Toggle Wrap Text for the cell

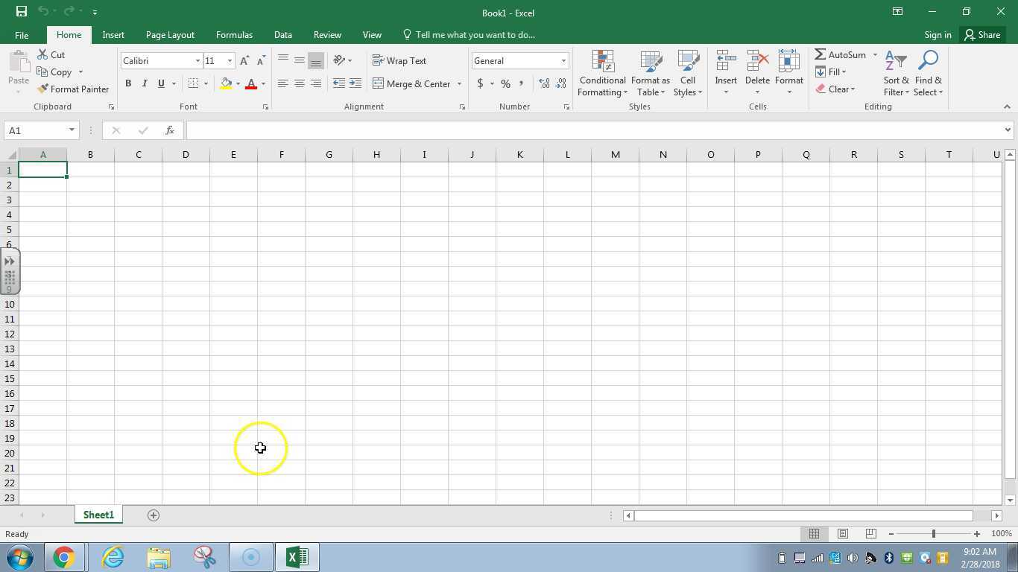click(399, 61)
